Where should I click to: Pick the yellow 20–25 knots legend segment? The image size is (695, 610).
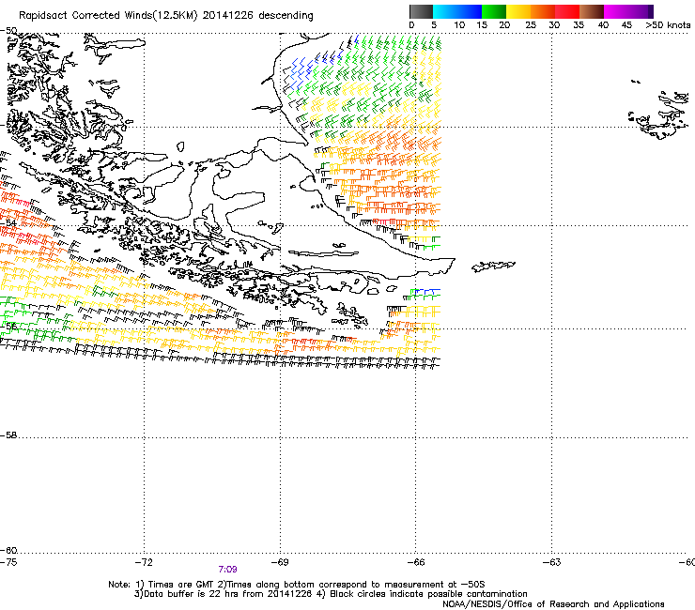(518, 11)
